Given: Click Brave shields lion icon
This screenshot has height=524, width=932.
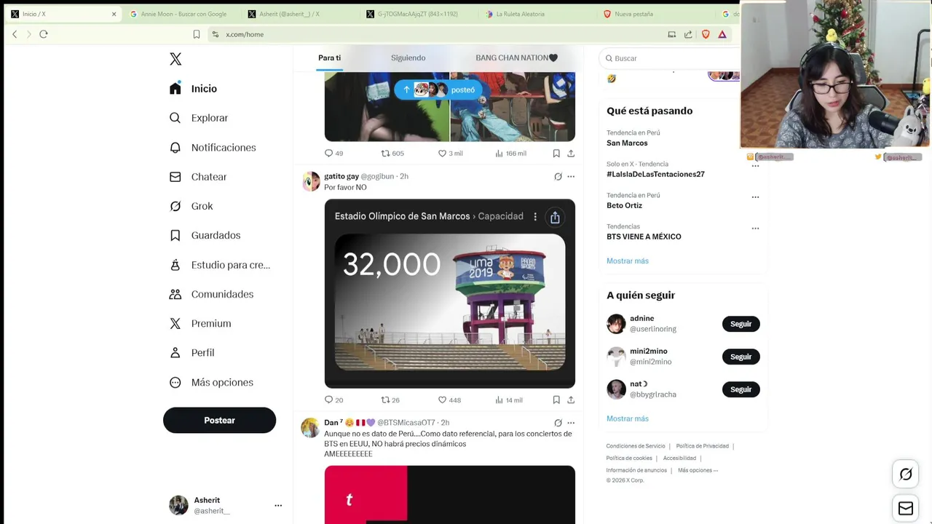Looking at the screenshot, I should tap(706, 34).
